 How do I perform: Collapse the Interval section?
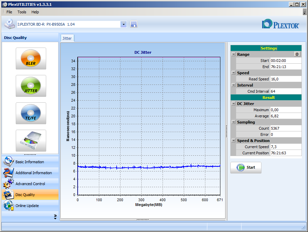233,85
